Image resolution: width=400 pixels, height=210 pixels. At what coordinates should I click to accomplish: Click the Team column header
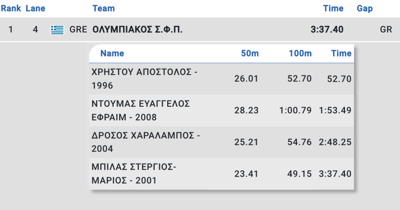pyautogui.click(x=103, y=9)
